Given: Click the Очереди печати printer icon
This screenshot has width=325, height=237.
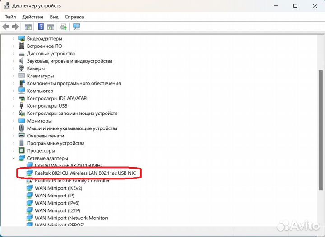Looking at the screenshot, I should 22,136.
